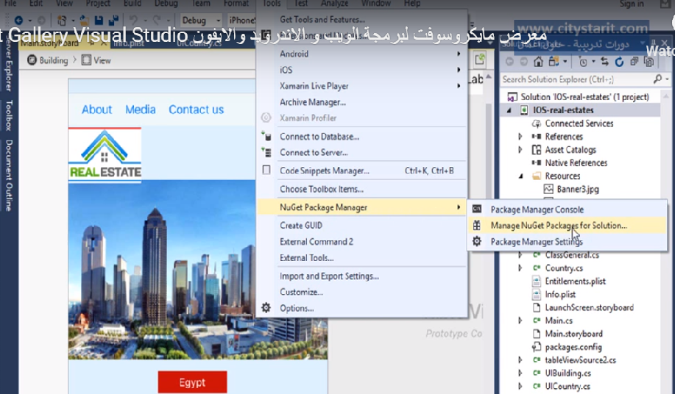675x394 pixels.
Task: Click the Package Manager Console icon
Action: coord(476,209)
